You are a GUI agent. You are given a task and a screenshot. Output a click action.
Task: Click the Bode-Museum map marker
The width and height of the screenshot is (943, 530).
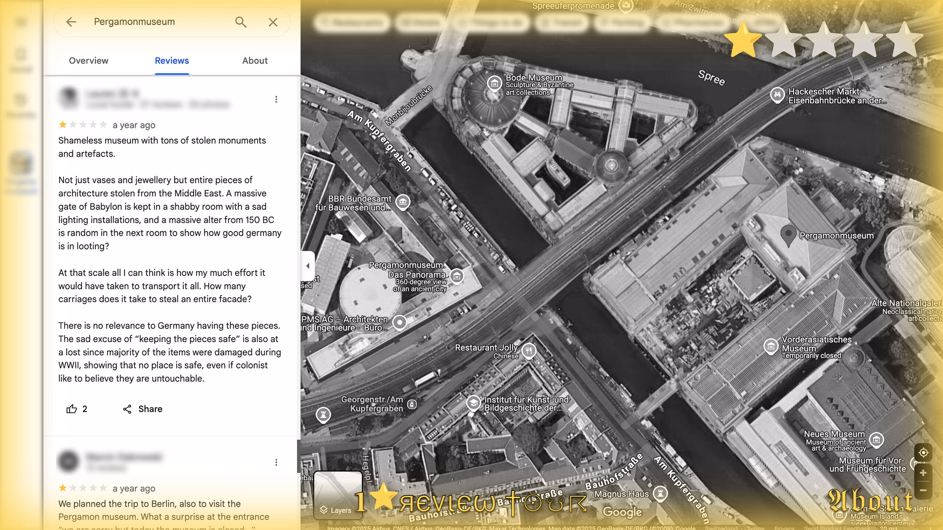[x=495, y=83]
